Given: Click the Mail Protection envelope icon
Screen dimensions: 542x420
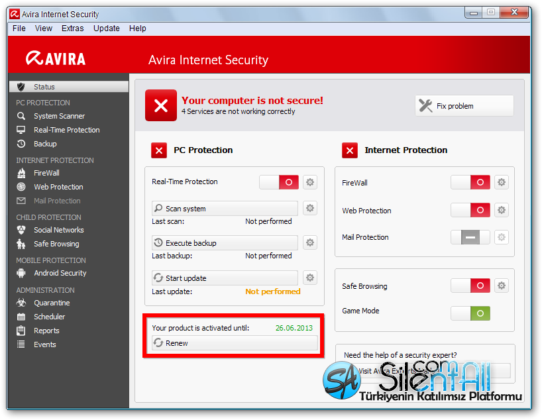Looking at the screenshot, I should point(21,201).
